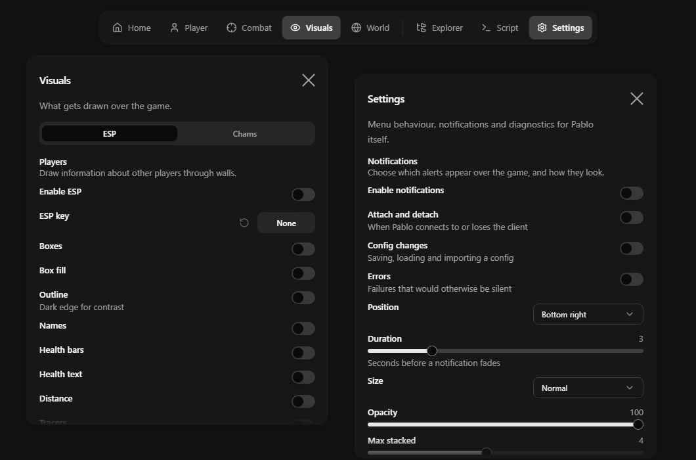Click the Players section heading
The width and height of the screenshot is (696, 460).
[x=53, y=162]
